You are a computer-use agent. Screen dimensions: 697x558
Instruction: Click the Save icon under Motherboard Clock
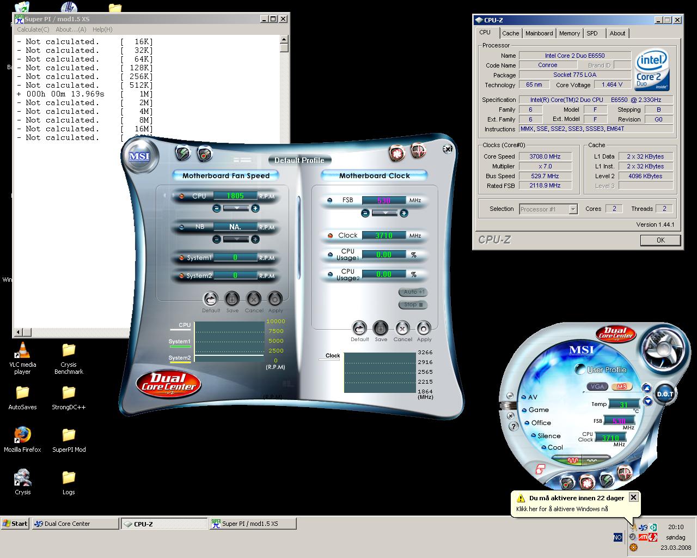(x=381, y=328)
